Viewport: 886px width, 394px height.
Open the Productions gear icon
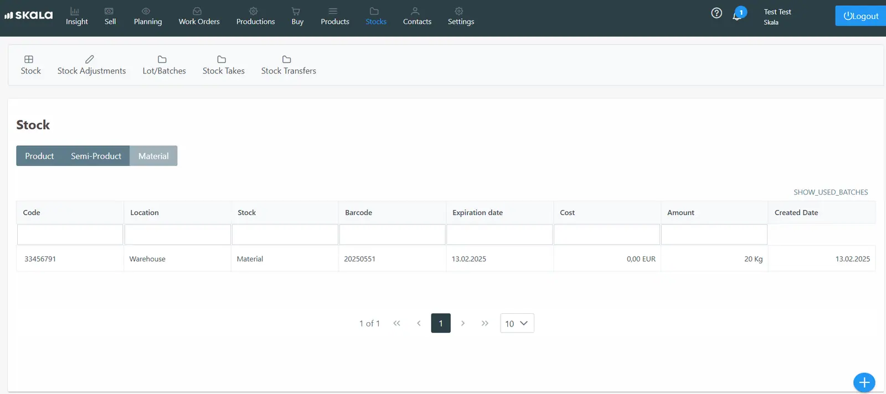click(x=254, y=11)
